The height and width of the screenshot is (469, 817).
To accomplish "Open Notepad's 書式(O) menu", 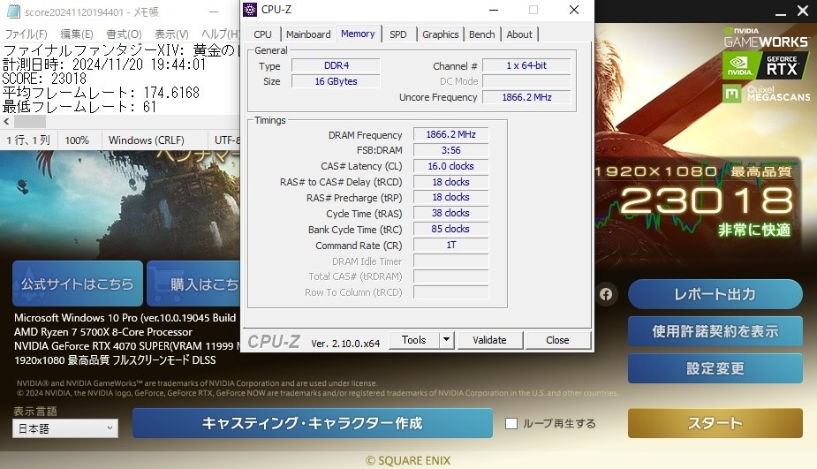I will pos(124,34).
